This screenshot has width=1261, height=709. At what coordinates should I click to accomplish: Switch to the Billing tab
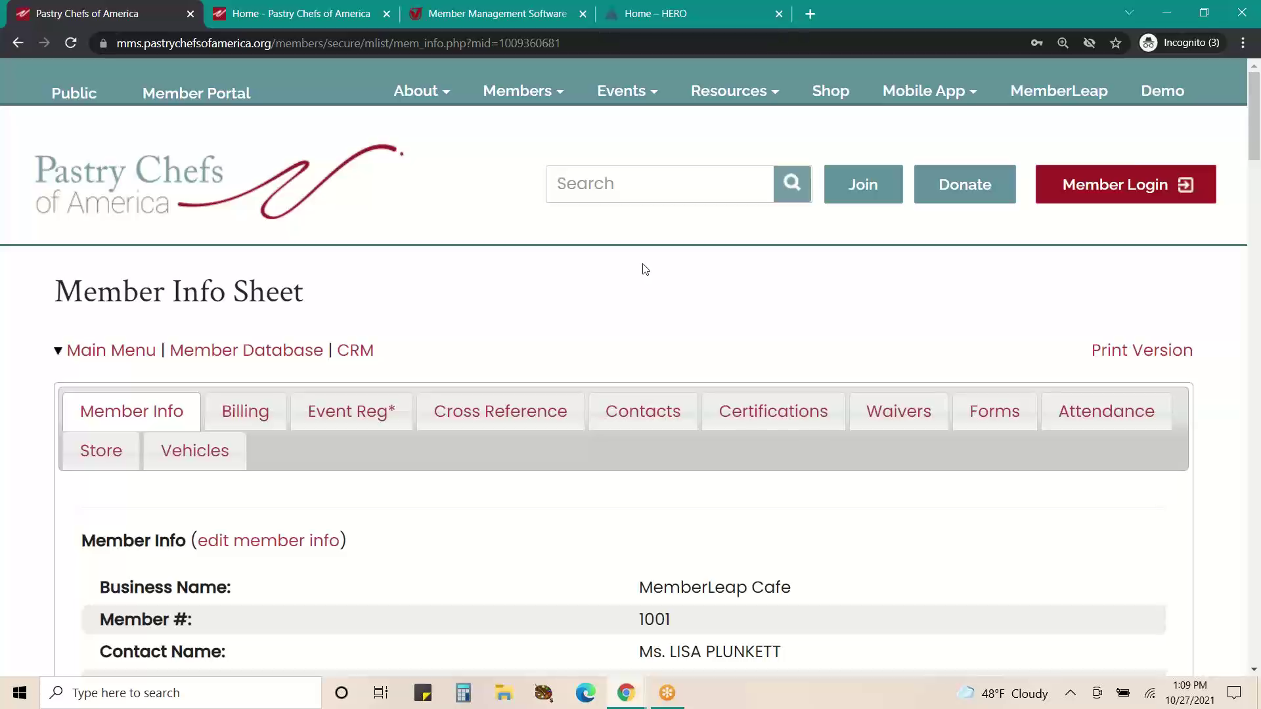click(246, 412)
